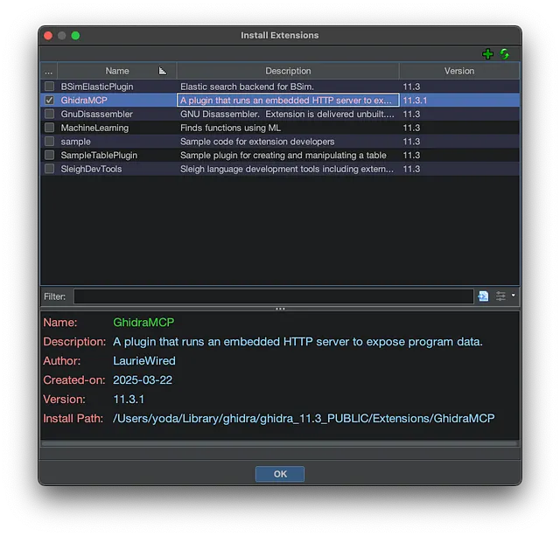
Task: Close the Install Extensions window
Action: (x=48, y=35)
